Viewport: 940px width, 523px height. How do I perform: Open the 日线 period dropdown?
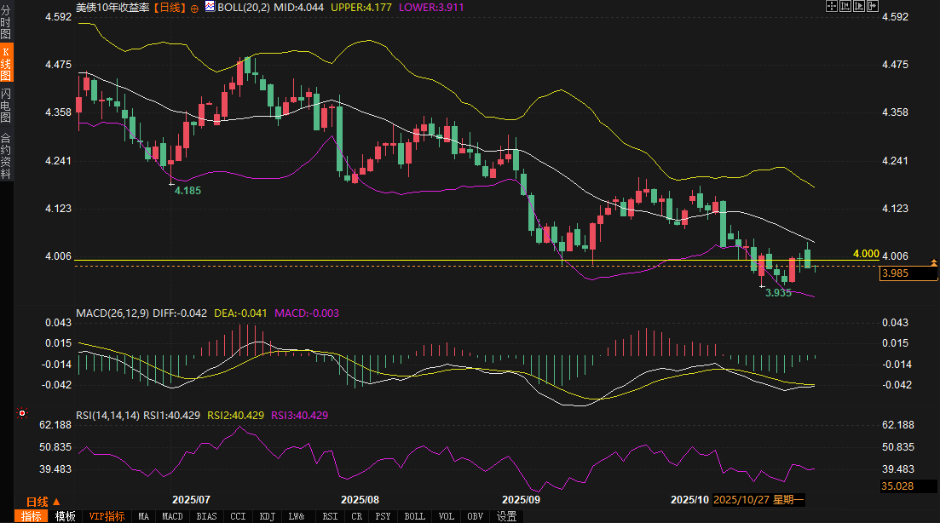point(43,502)
